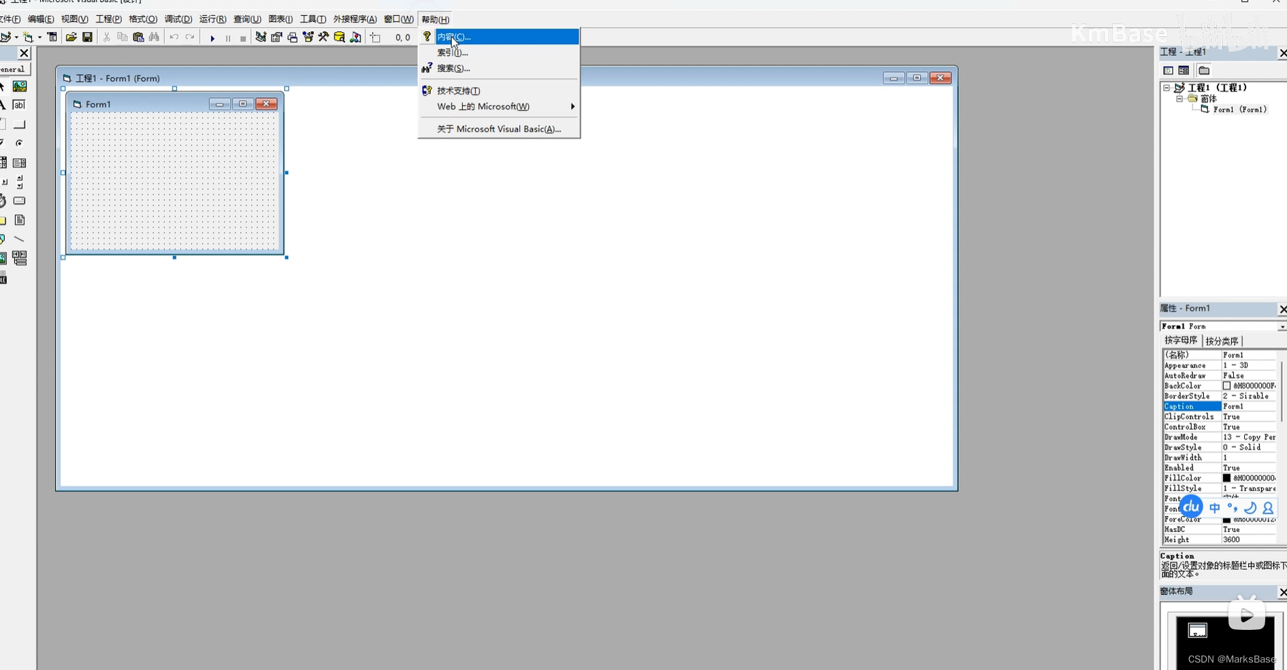1287x670 pixels.
Task: Select the CommandButton control in the toolbox
Action: [x=20, y=124]
